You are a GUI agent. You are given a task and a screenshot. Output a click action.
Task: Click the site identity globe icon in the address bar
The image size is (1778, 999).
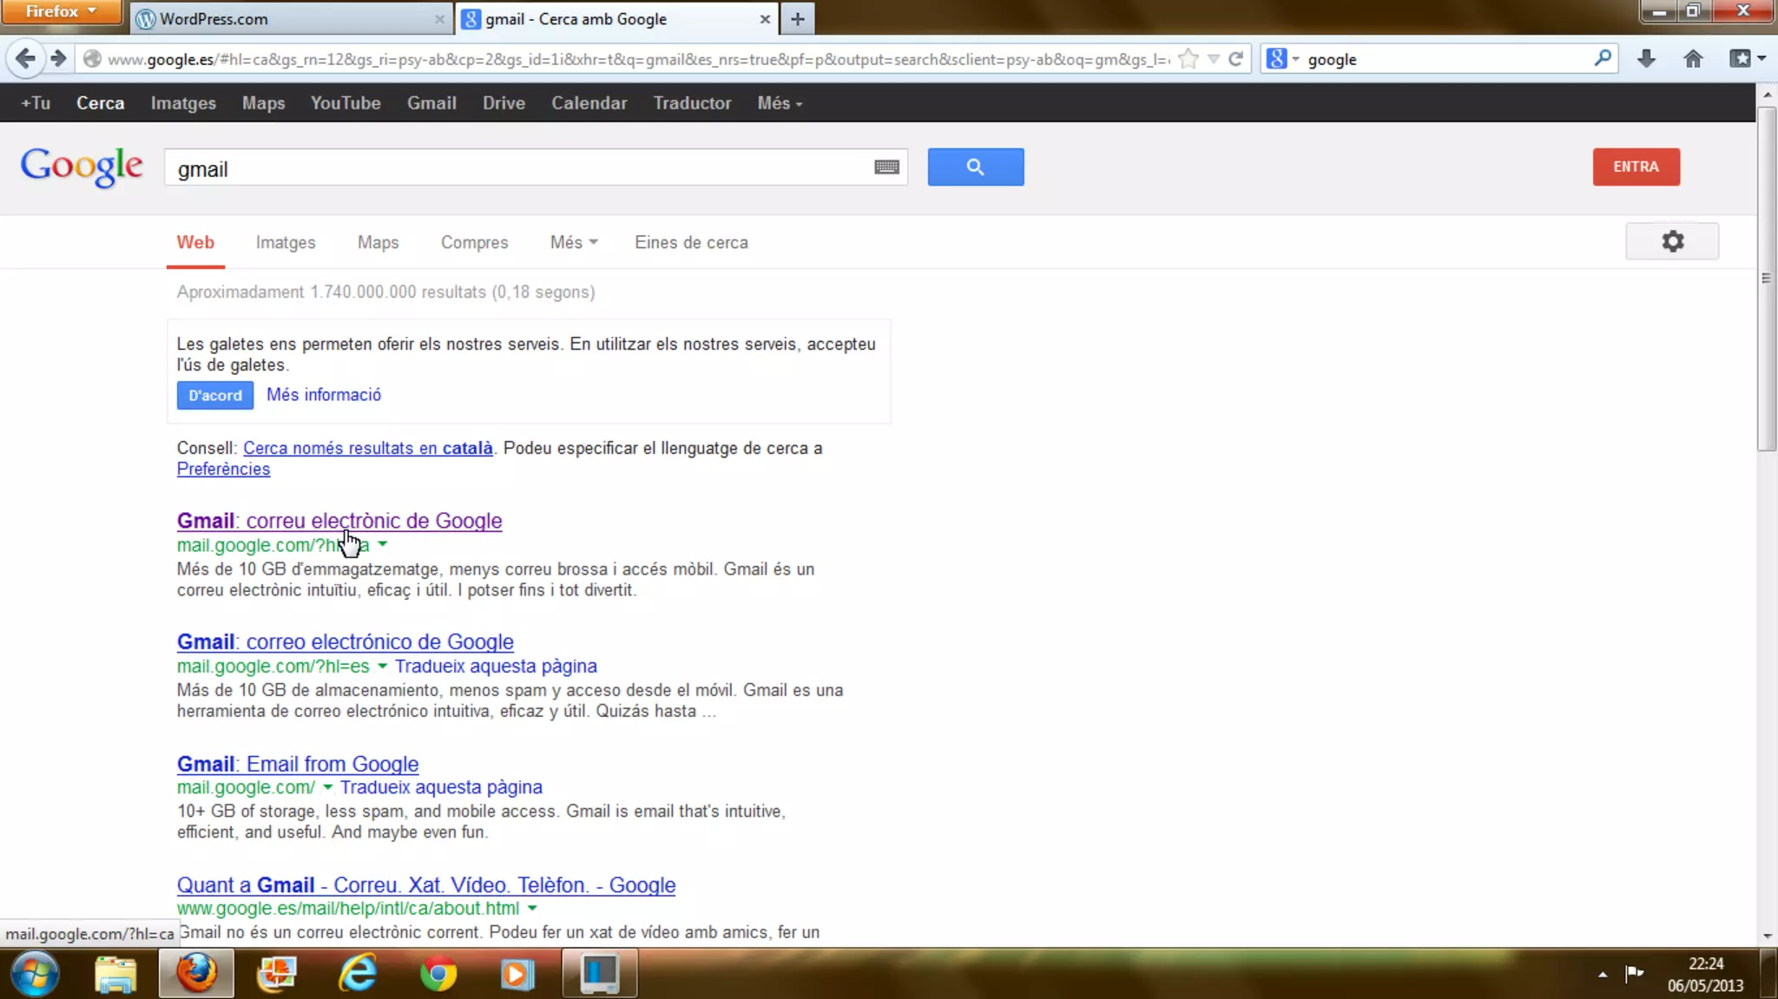pyautogui.click(x=92, y=59)
